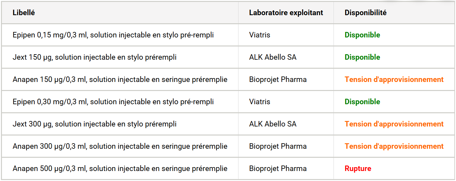Select Epipen 0,15 mg/0,3 ml row label

tap(113, 35)
